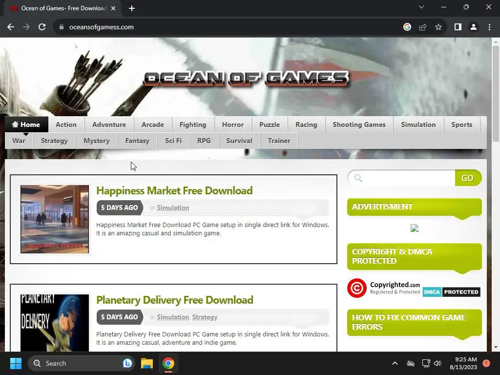
Task: View site information via lock icon
Action: (62, 27)
